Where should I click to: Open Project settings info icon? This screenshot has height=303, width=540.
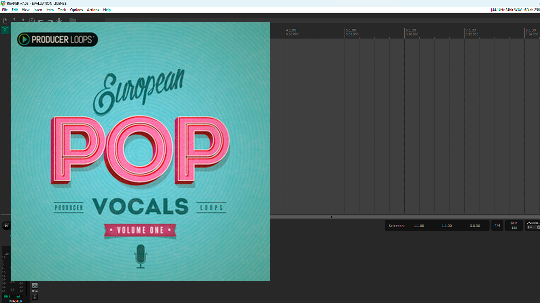coord(32,20)
